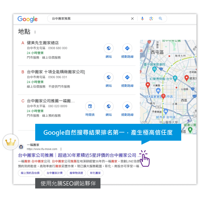
Task: Click the 西屯區 label on the map
Action: point(157,52)
